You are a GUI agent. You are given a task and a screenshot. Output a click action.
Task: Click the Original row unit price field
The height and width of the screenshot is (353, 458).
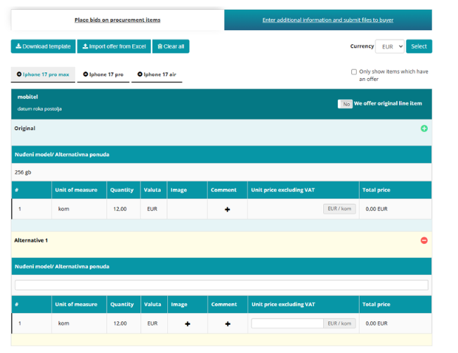287,209
